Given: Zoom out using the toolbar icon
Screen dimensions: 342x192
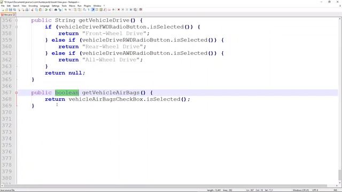Looking at the screenshot, I should [x=69, y=10].
